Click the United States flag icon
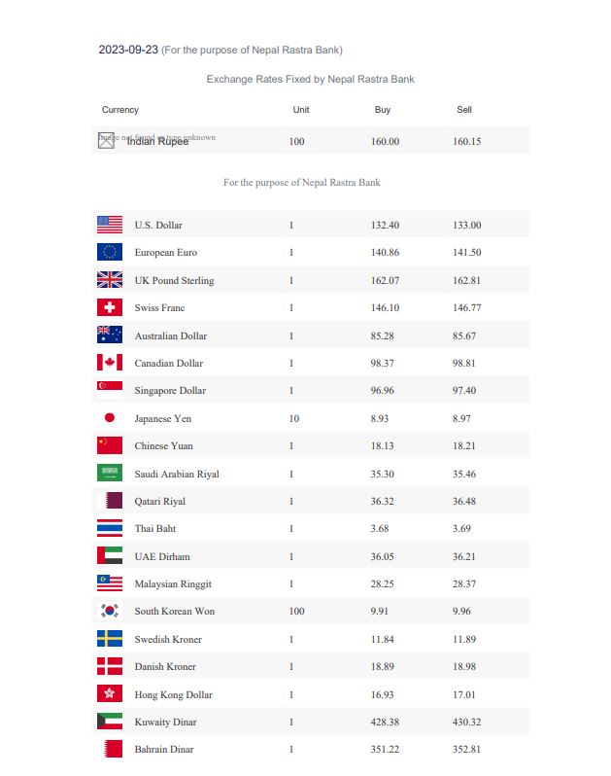 tap(109, 225)
